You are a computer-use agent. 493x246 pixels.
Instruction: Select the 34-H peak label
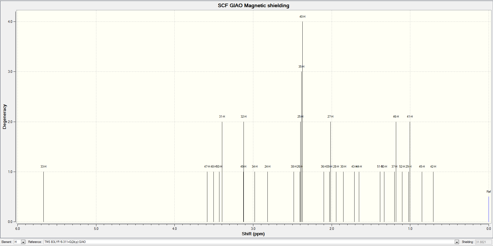[x=255, y=167]
